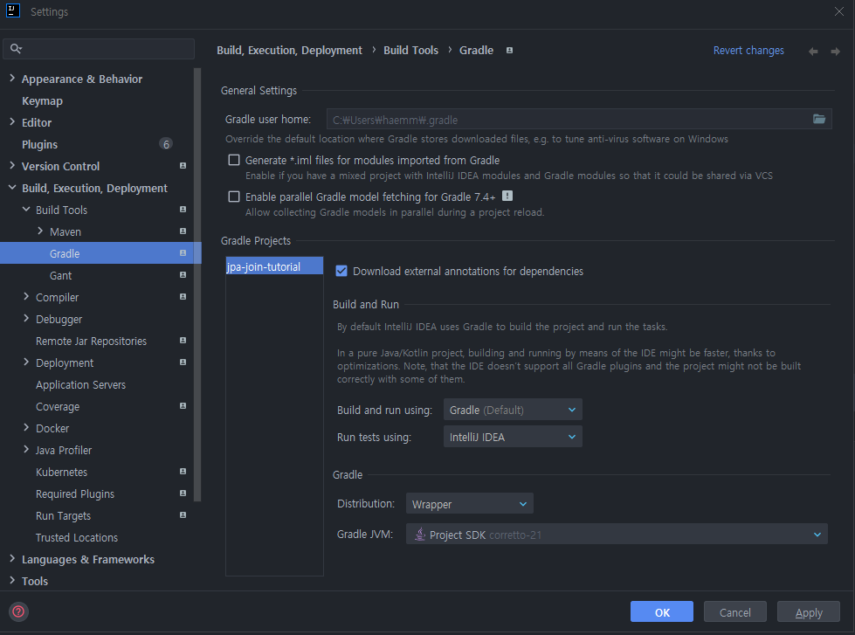Image resolution: width=855 pixels, height=635 pixels.
Task: Expand the Compiler tree node
Action: 26,297
